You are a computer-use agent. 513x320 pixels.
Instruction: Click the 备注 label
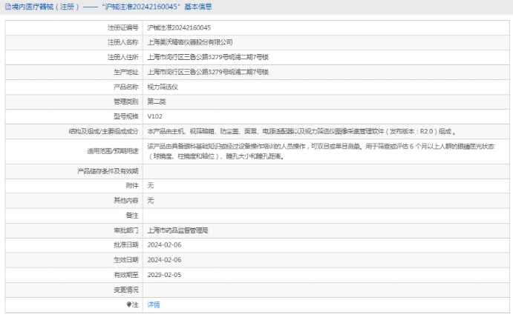point(132,215)
